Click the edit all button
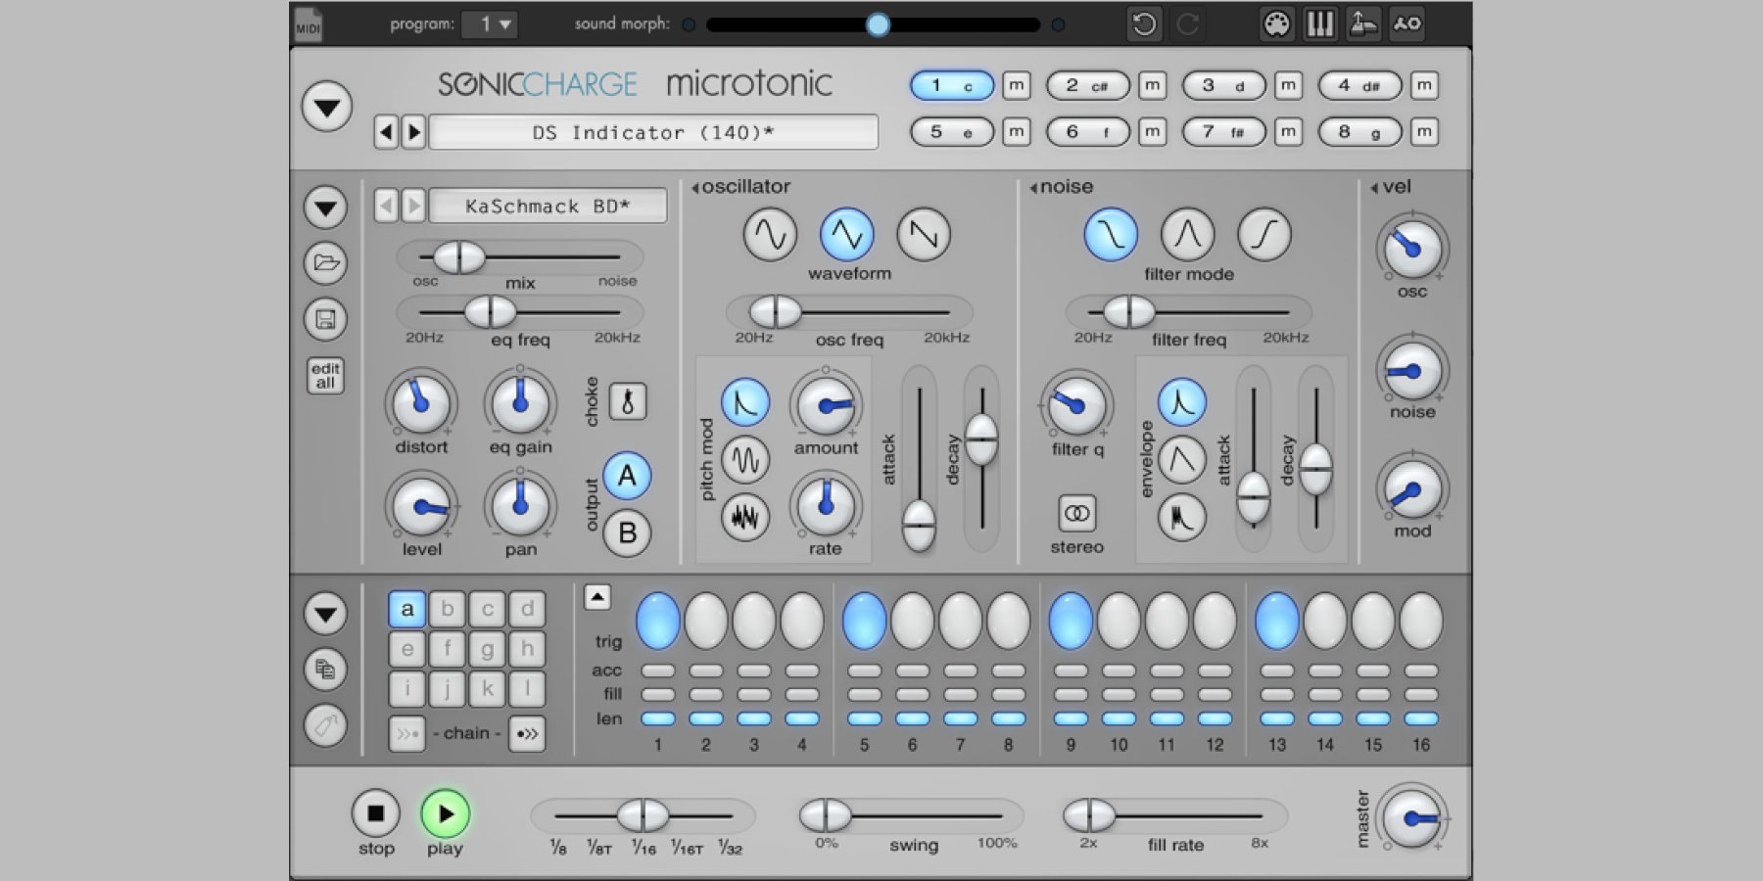 (x=325, y=375)
